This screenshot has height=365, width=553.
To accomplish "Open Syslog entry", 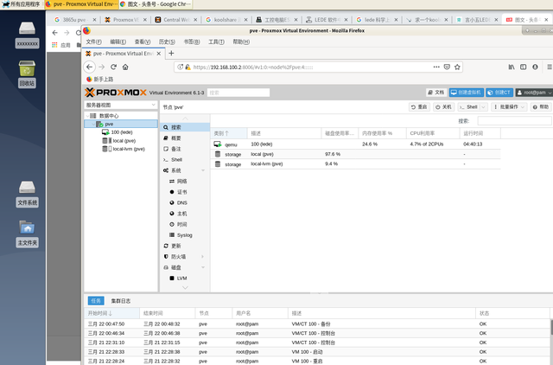I will pyautogui.click(x=185, y=235).
